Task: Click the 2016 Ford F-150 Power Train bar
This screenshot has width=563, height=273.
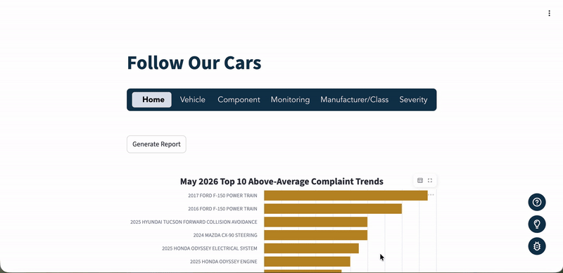Action: [333, 209]
